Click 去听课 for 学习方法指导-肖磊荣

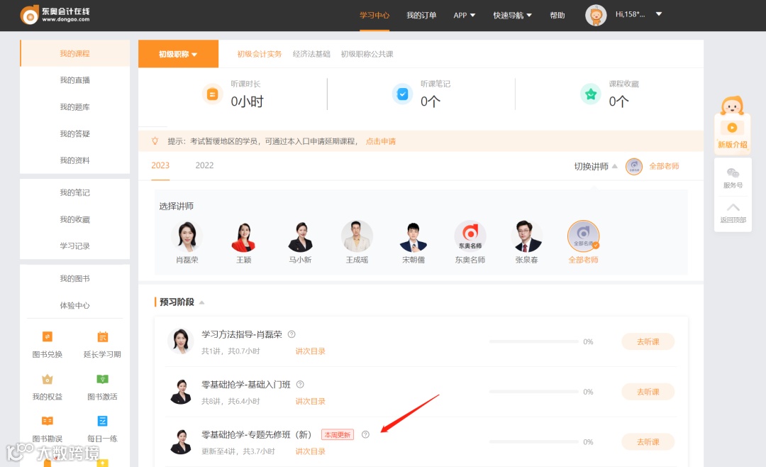coord(648,342)
